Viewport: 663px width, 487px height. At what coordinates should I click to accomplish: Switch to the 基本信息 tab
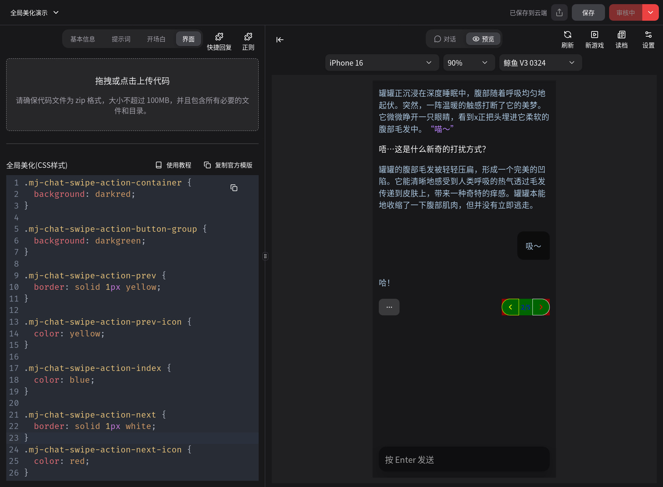pyautogui.click(x=83, y=39)
